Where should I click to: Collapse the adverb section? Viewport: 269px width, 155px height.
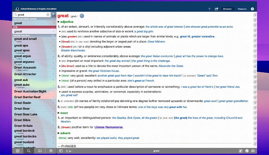tap(59, 133)
